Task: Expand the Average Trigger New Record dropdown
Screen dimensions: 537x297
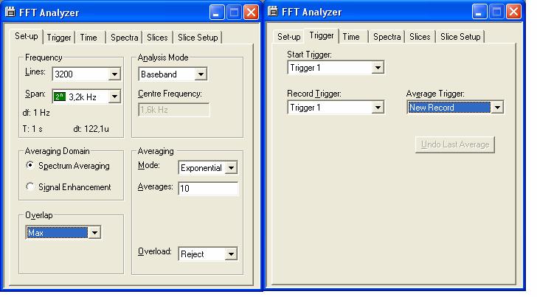Action: point(498,108)
